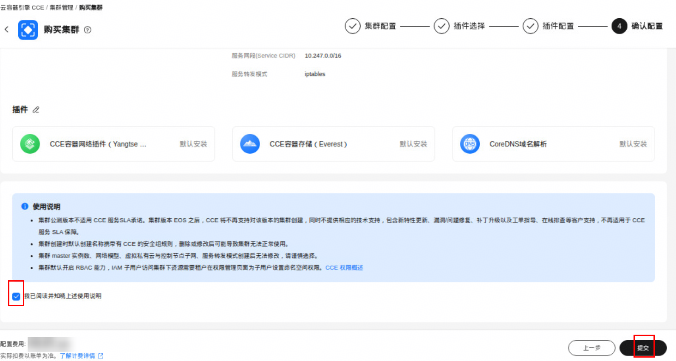Open the CCE 权限概述 link
This screenshot has height=361, width=676.
(344, 268)
